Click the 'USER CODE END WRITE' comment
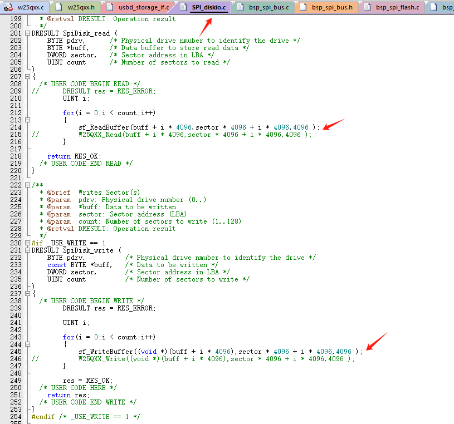 87,402
